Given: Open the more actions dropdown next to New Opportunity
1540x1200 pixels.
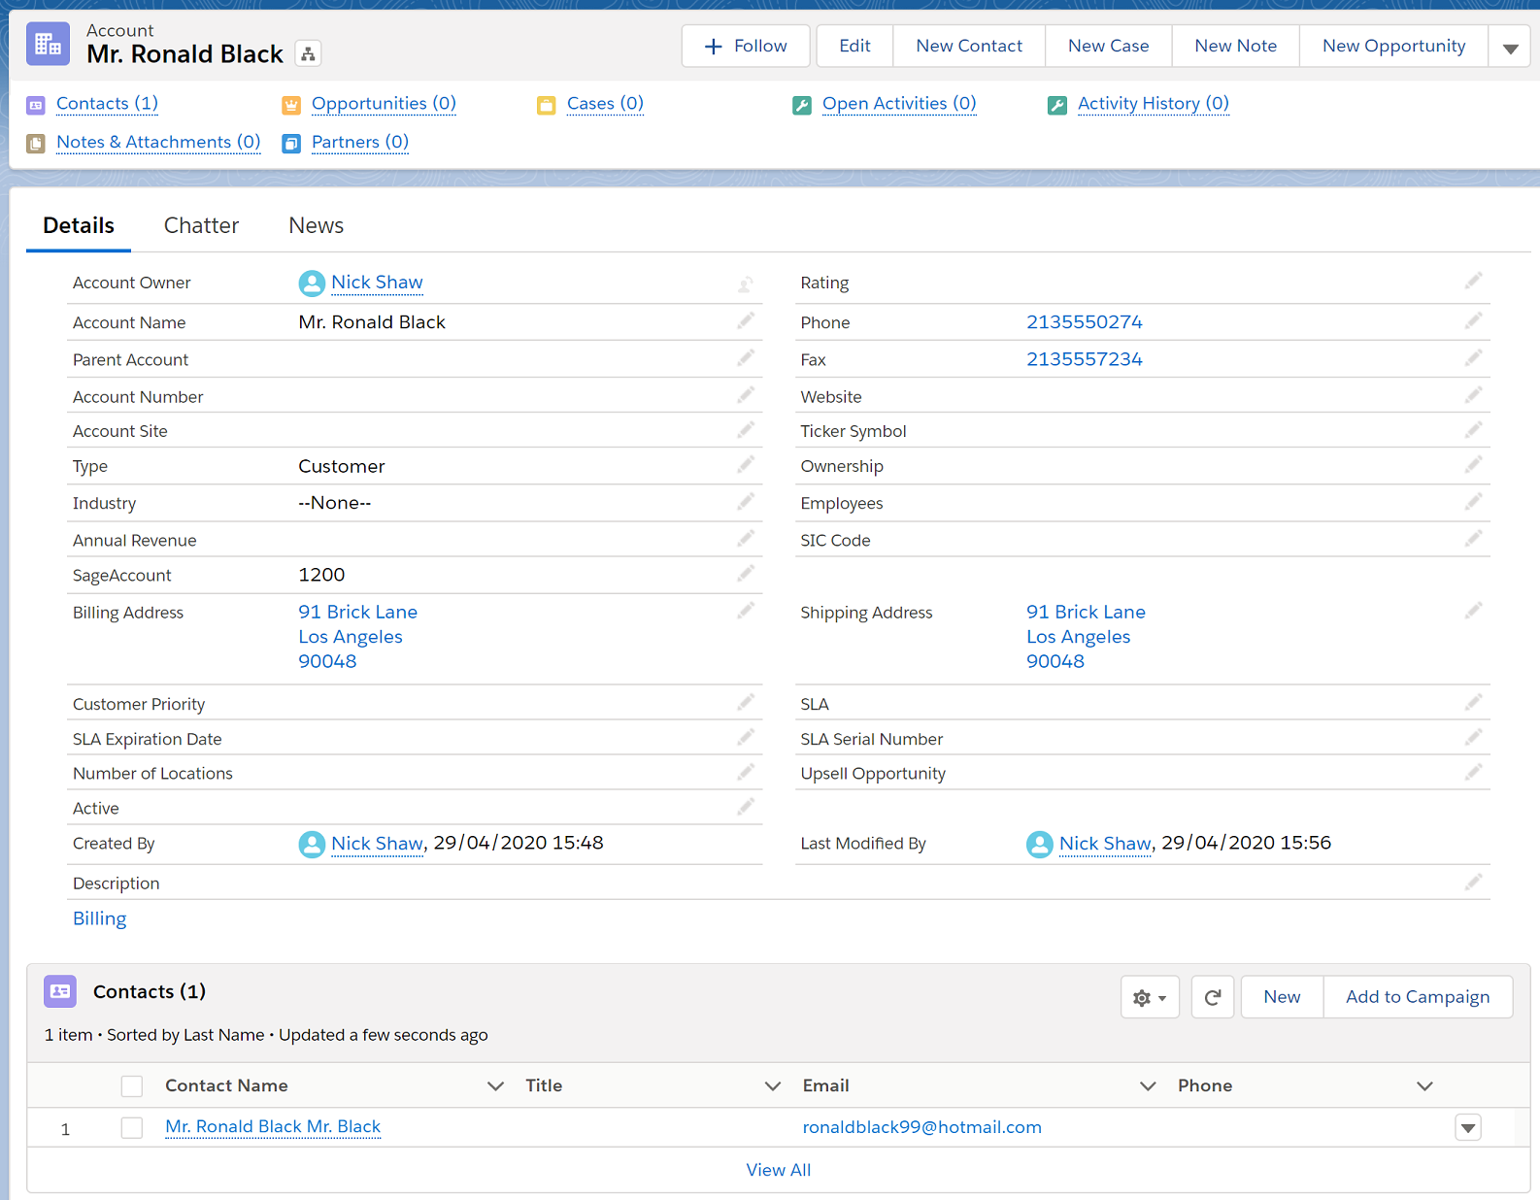Looking at the screenshot, I should [x=1510, y=47].
